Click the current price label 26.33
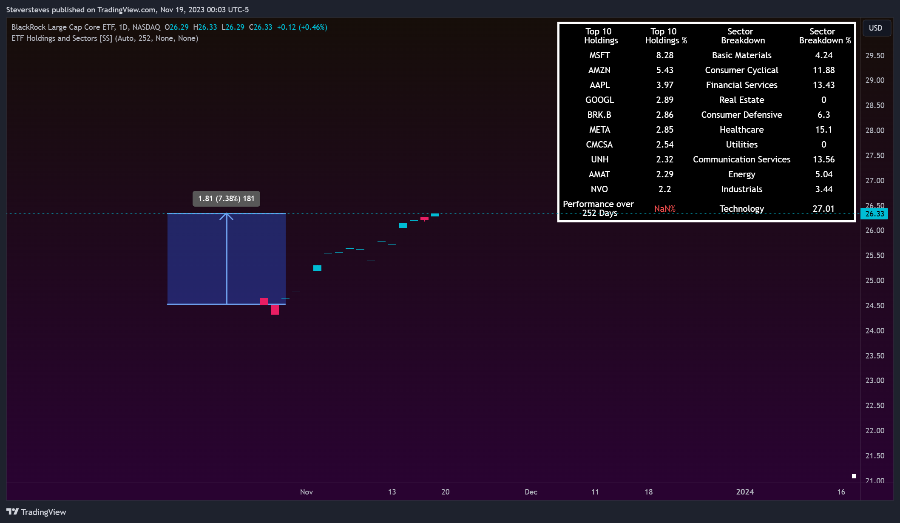Image resolution: width=900 pixels, height=523 pixels. point(874,214)
